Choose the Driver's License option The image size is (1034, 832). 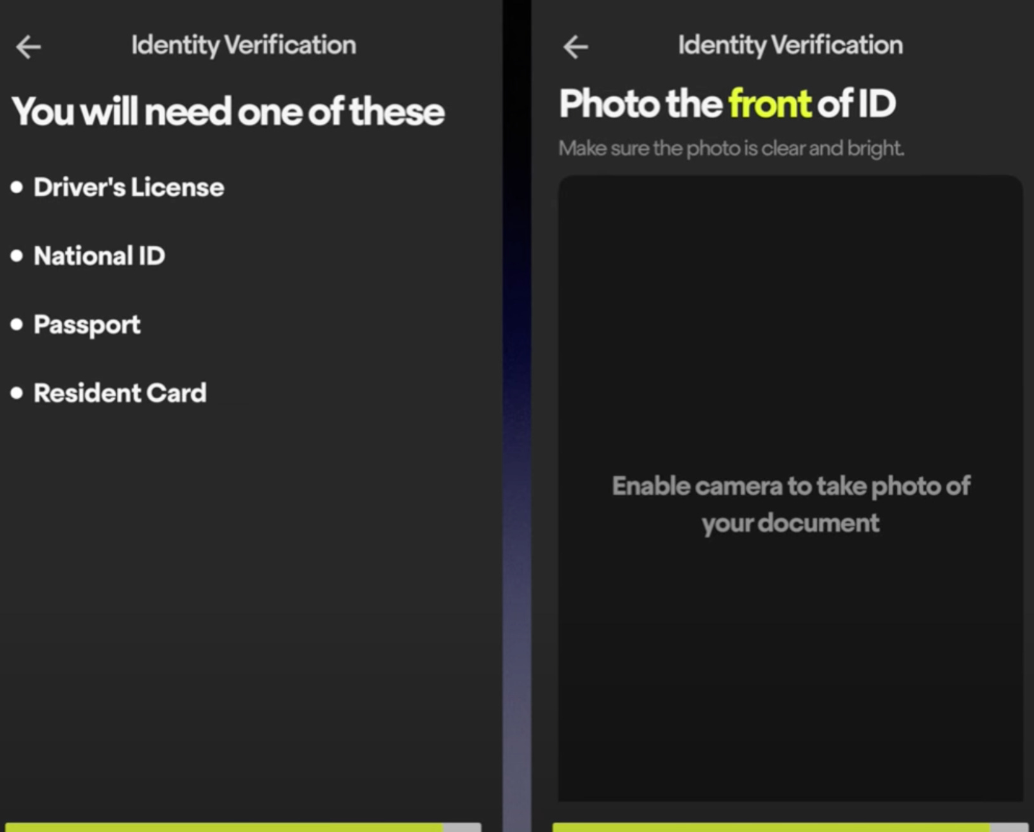pos(129,187)
